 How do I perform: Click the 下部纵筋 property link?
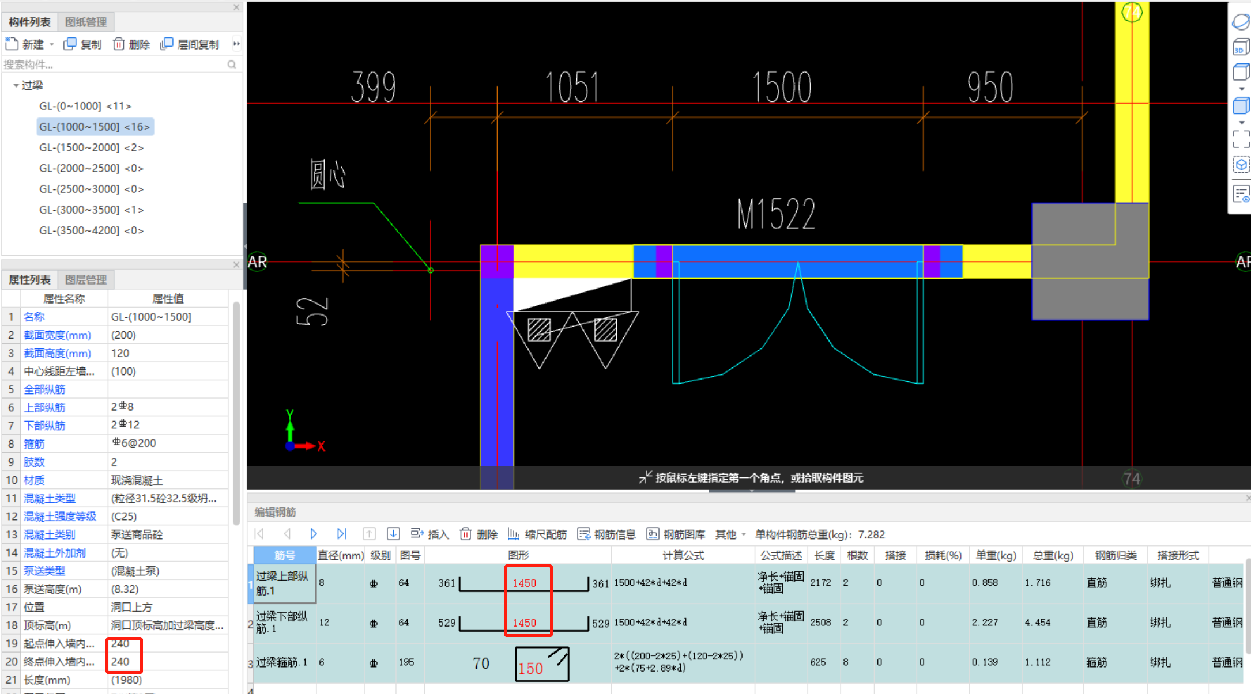click(x=44, y=426)
